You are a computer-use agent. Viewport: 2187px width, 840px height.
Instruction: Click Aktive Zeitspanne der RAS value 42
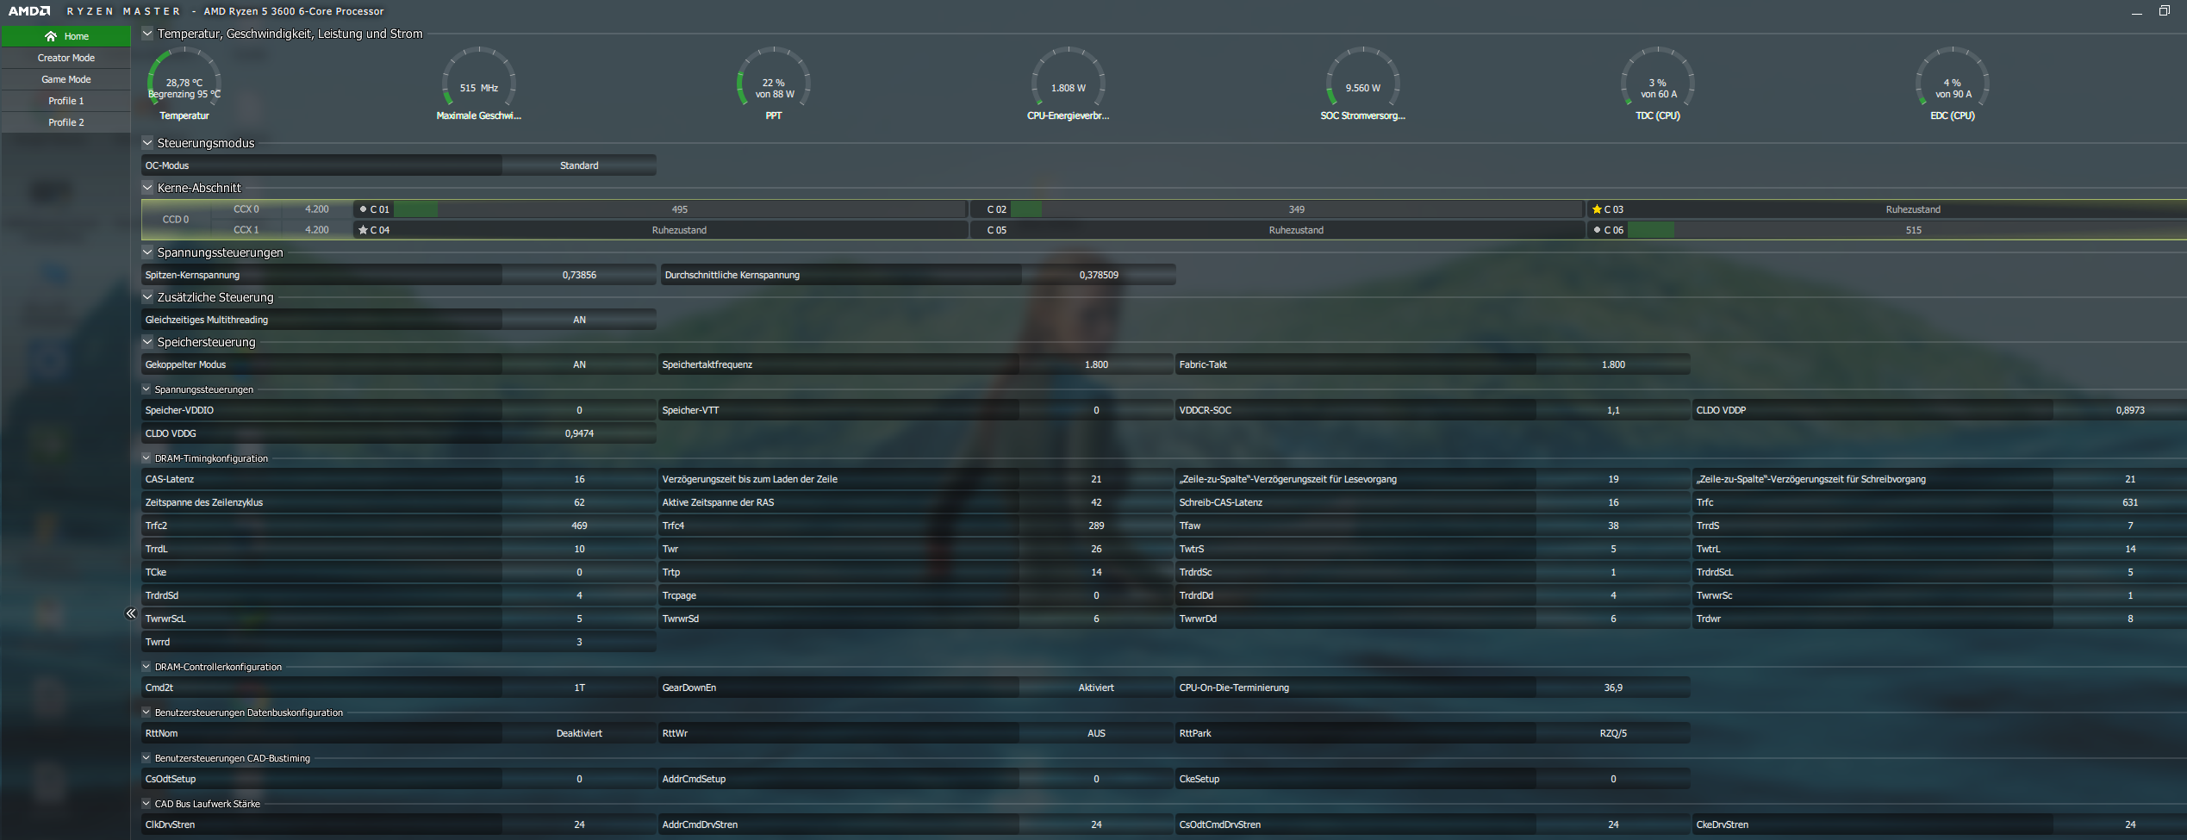1096,502
